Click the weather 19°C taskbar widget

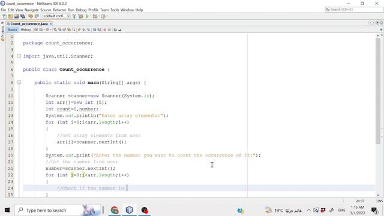click(283, 210)
